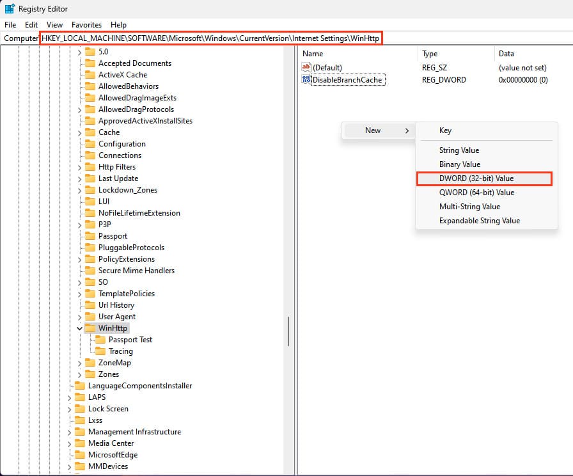Collapse the WinHttp tree node
The width and height of the screenshot is (573, 476).
point(80,328)
